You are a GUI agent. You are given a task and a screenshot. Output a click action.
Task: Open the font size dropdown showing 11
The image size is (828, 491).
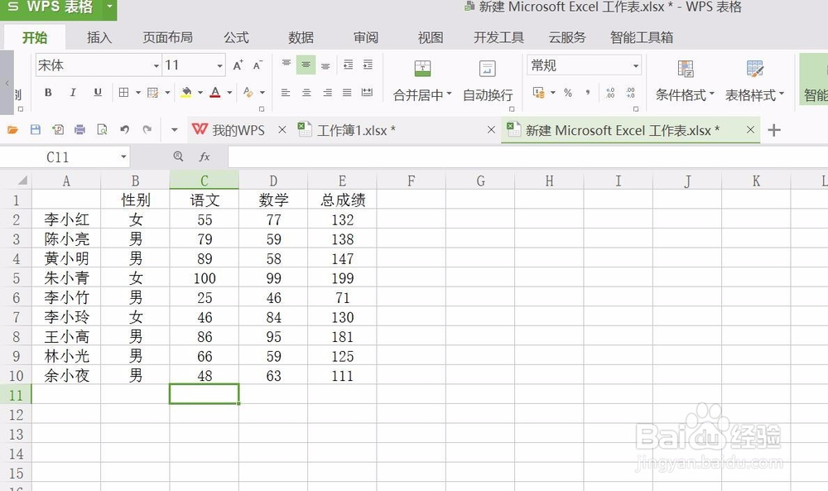pyautogui.click(x=219, y=65)
